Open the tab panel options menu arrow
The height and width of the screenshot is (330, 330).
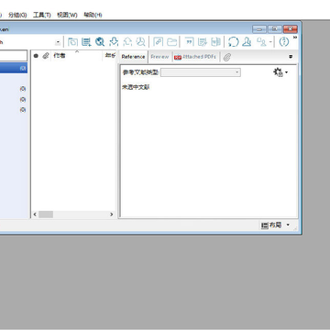click(x=291, y=57)
